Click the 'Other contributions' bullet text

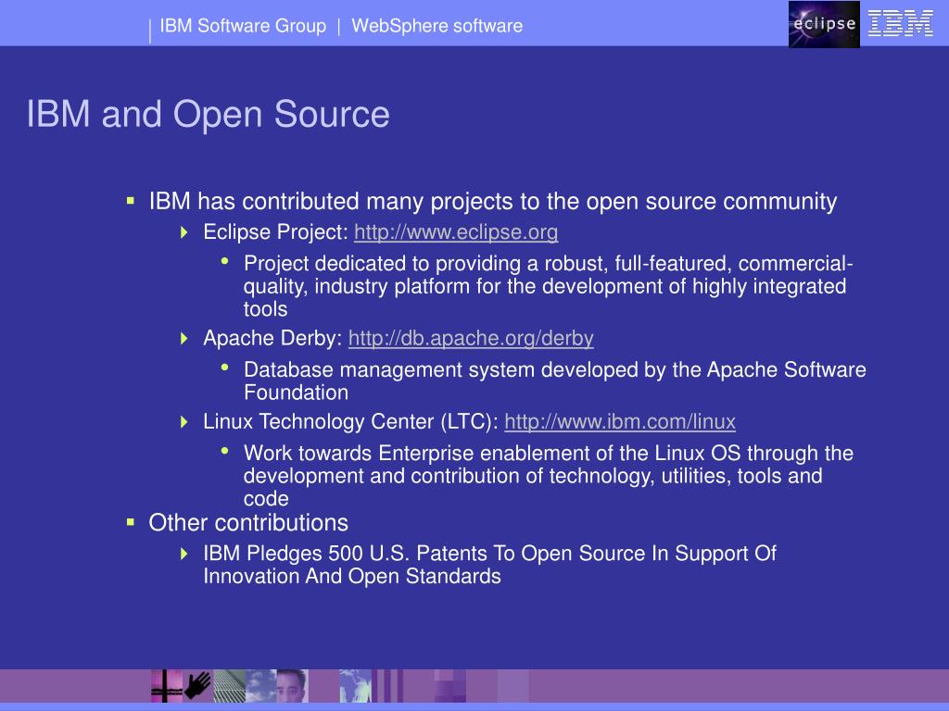248,523
